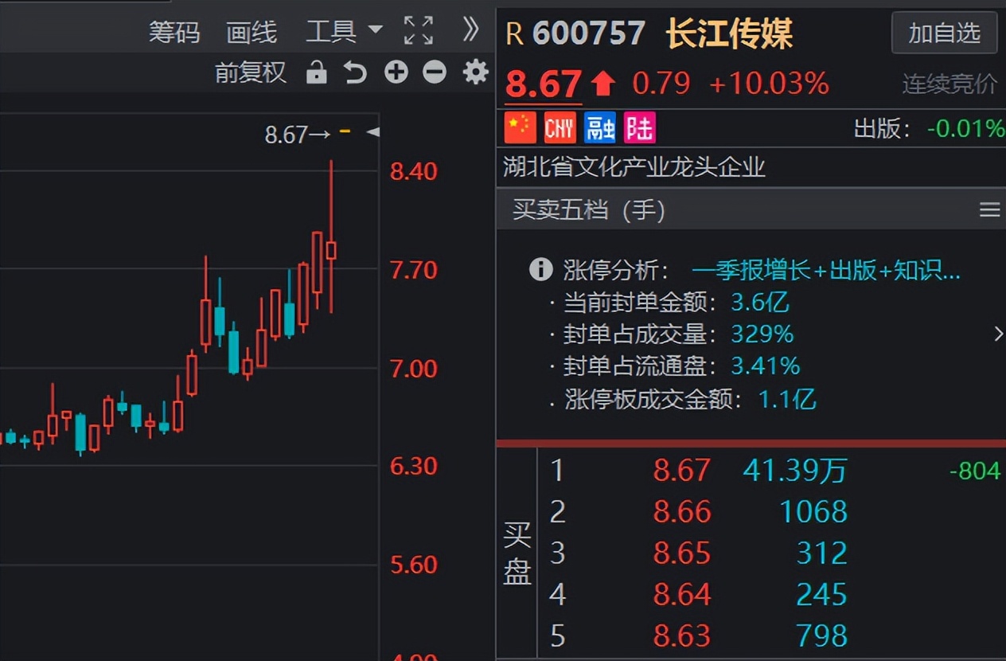Viewport: 1006px width, 661px height.
Task: Toggle the chart lock icon
Action: (316, 71)
